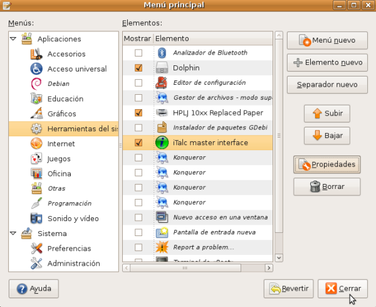The height and width of the screenshot is (307, 376).
Task: Click the Accesorios menu icon
Action: (x=36, y=54)
